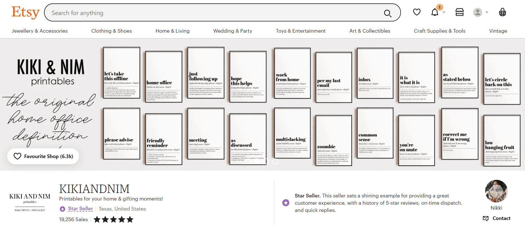
Task: Select the second banner carousel dot
Action: 257,161
